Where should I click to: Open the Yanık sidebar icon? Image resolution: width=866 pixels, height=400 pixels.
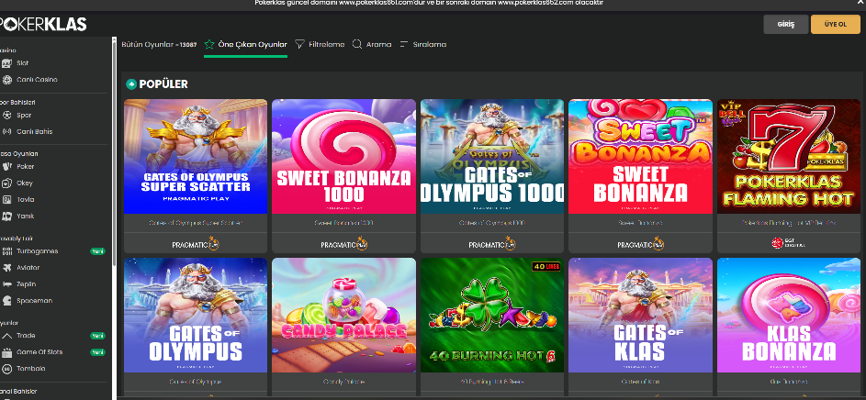point(6,217)
